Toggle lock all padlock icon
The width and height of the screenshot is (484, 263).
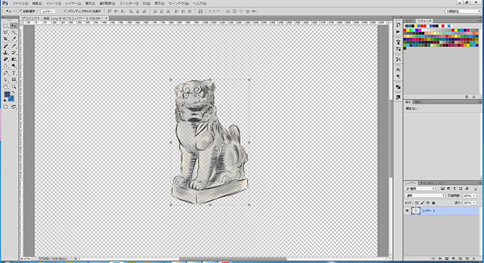[x=434, y=203]
